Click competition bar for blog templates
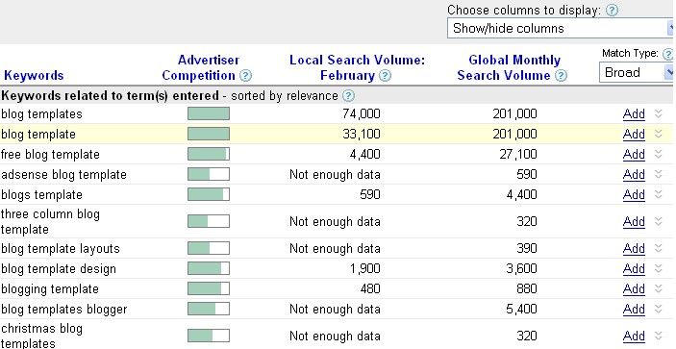 [209, 113]
